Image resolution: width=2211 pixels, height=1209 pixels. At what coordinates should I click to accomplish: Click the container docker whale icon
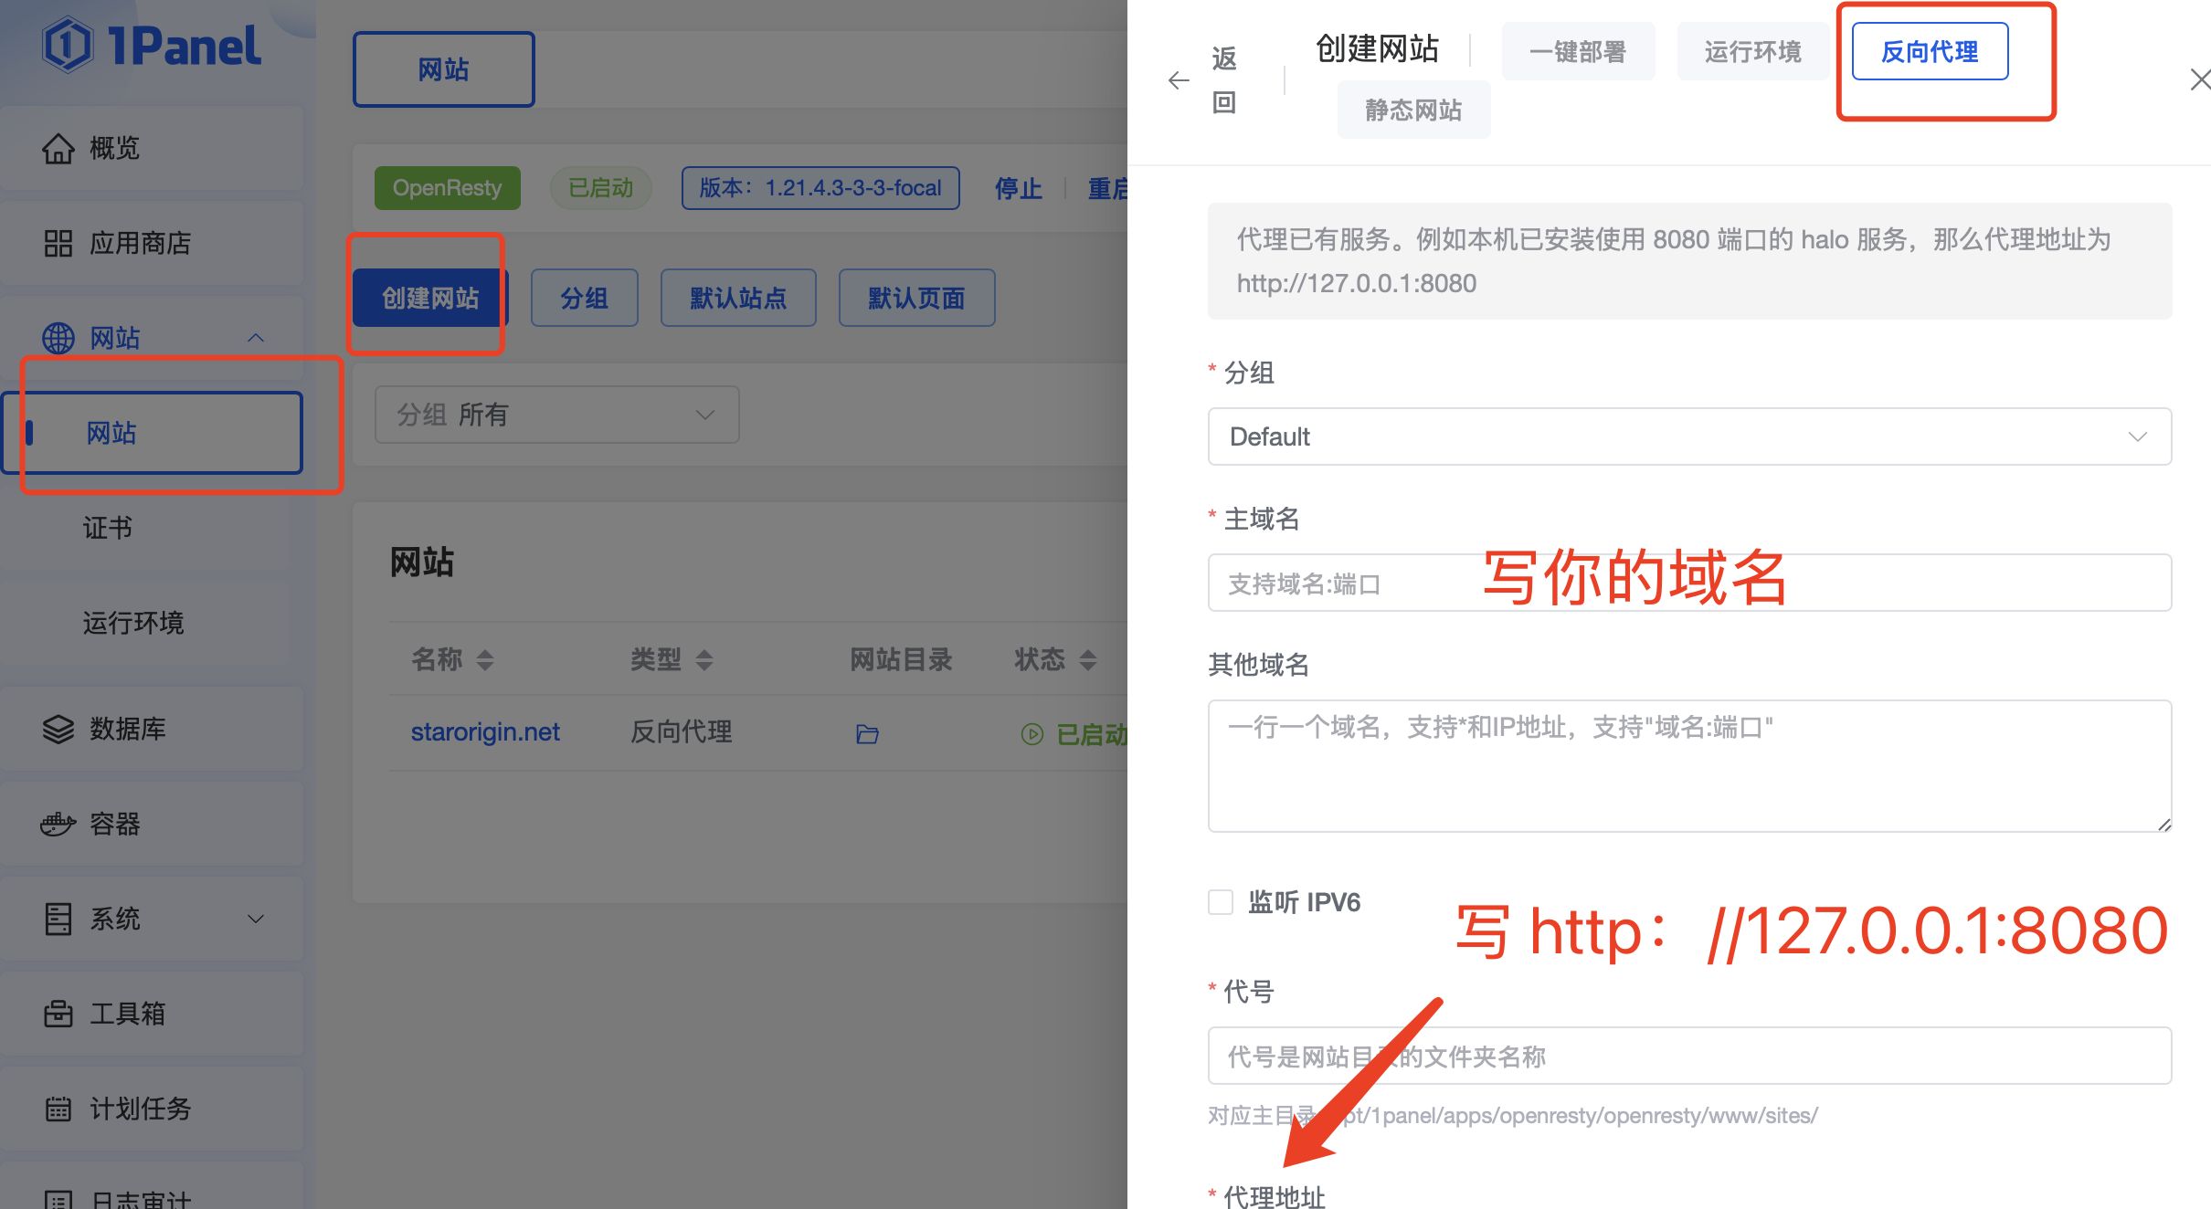pyautogui.click(x=58, y=825)
